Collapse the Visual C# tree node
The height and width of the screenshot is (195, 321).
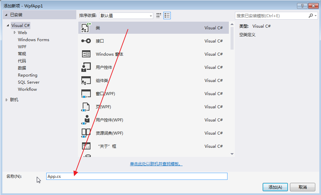pyautogui.click(x=7, y=26)
